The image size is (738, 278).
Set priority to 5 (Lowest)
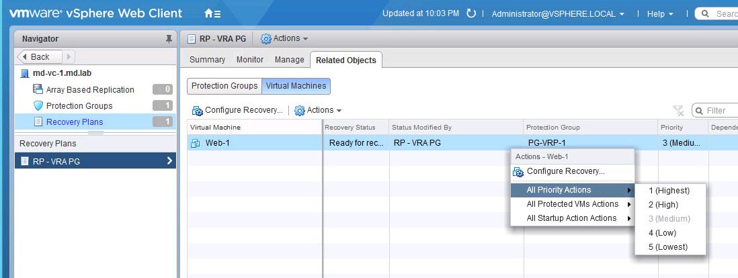pos(670,247)
